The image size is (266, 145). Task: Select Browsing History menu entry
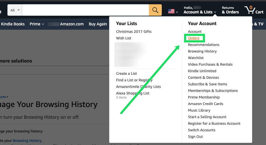202,51
